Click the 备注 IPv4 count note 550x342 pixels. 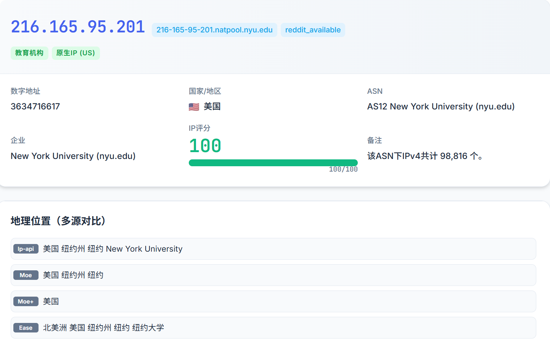pyautogui.click(x=425, y=156)
